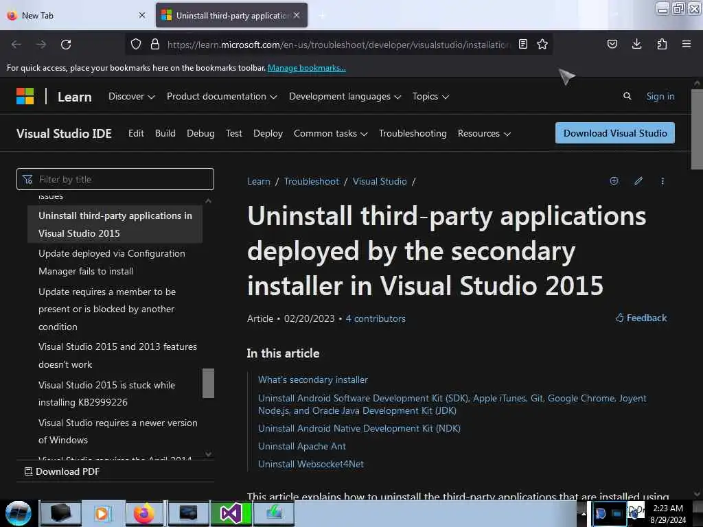The width and height of the screenshot is (703, 527).
Task: Open Update deployed via Configuration Manager item
Action: click(112, 262)
